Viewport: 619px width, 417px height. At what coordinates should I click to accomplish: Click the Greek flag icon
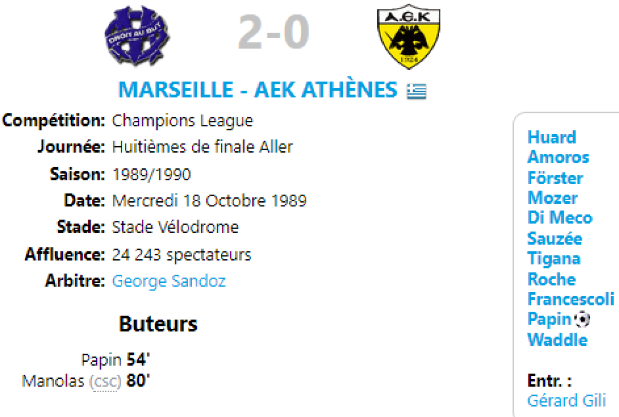click(416, 91)
